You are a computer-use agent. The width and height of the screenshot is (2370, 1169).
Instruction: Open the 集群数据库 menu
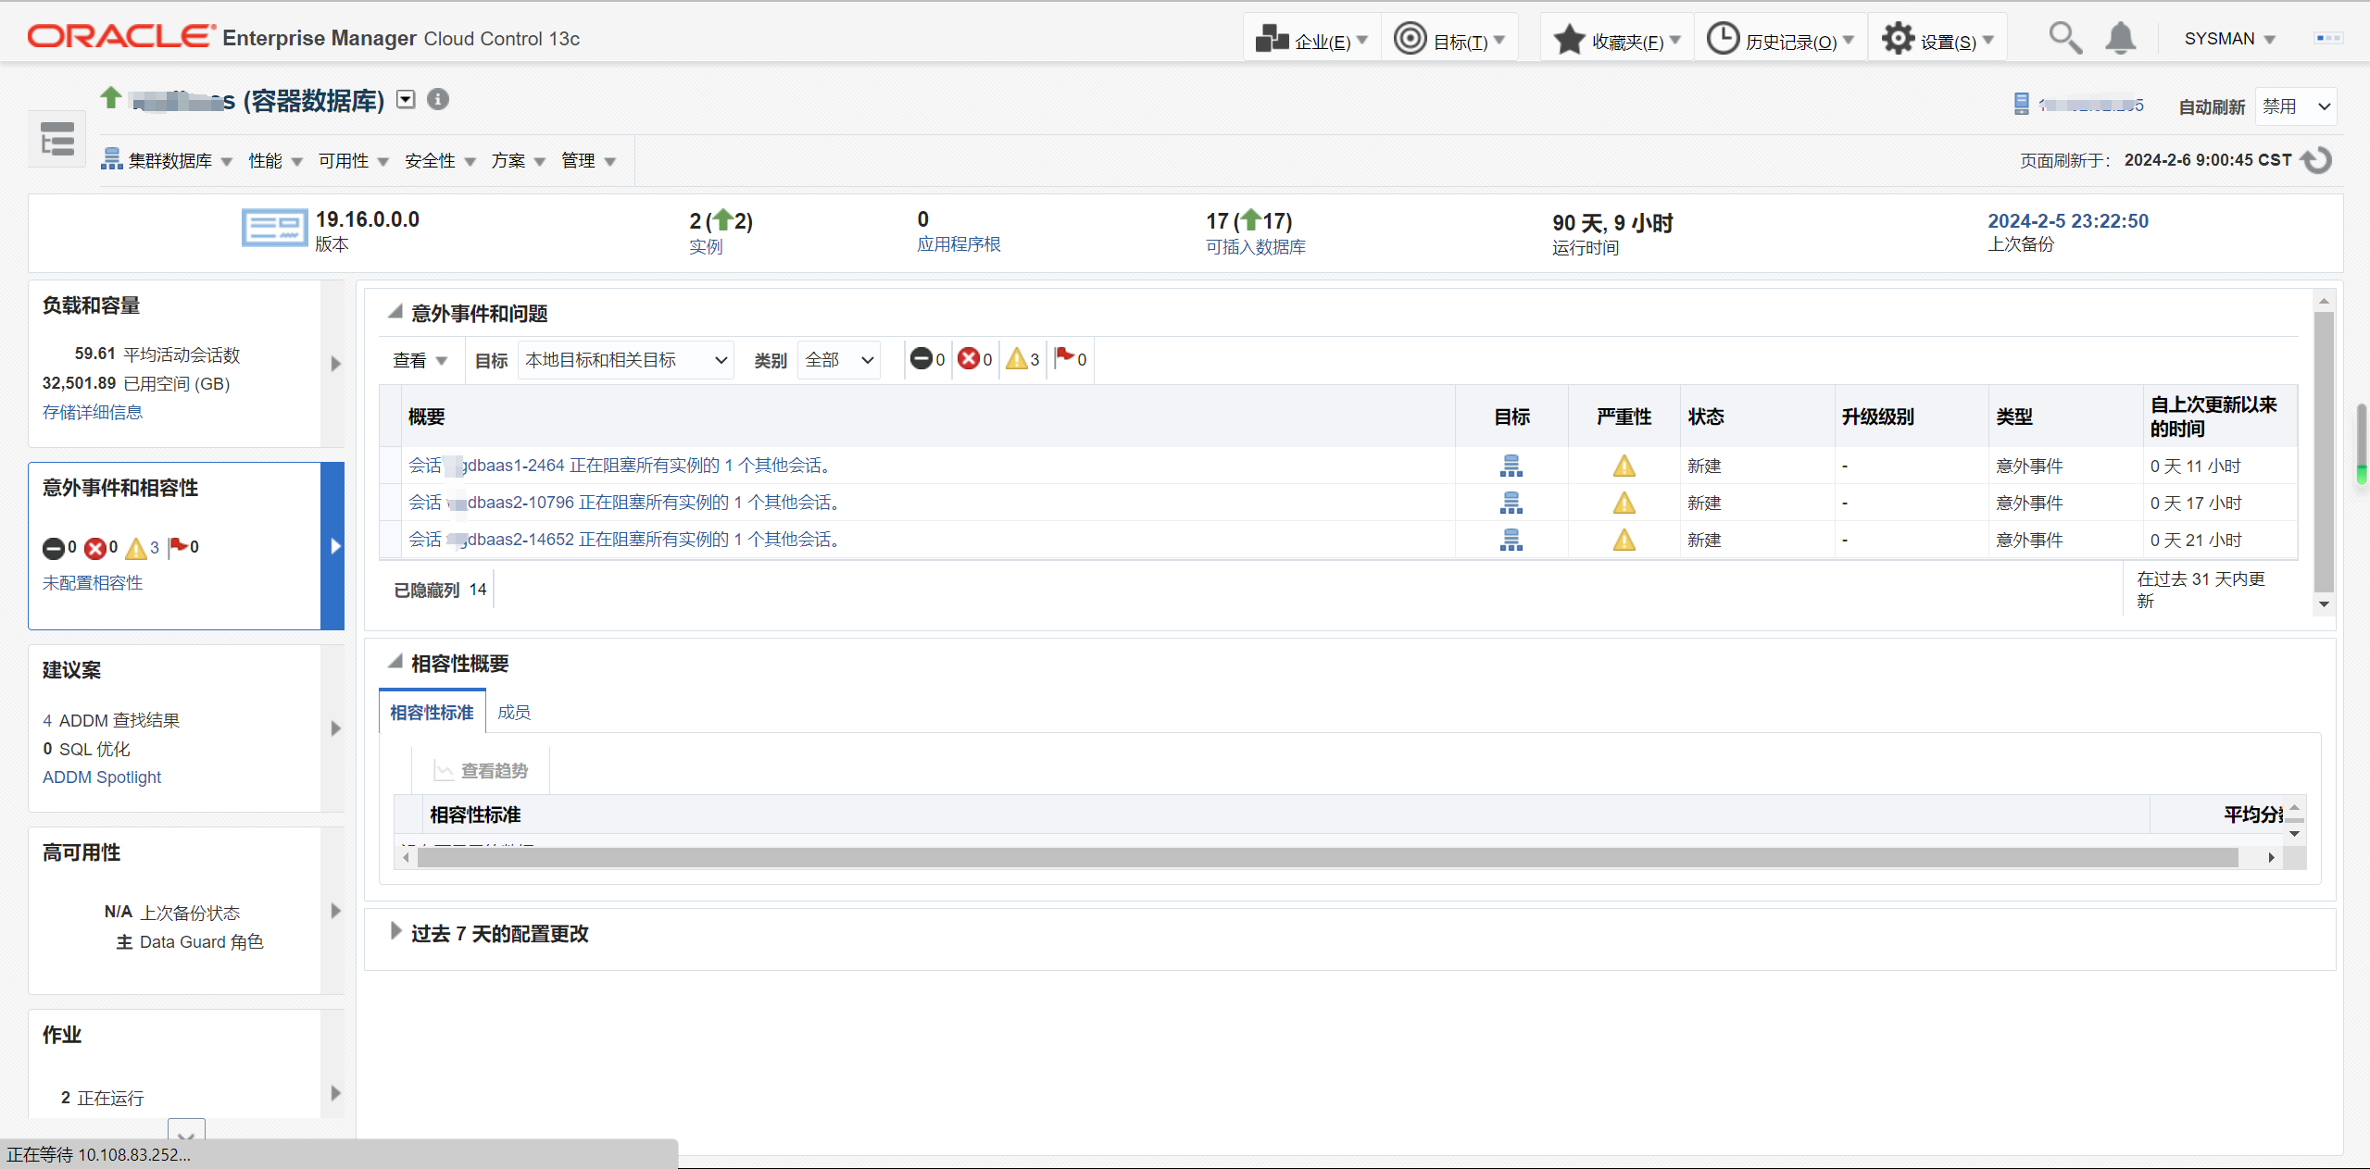(167, 161)
